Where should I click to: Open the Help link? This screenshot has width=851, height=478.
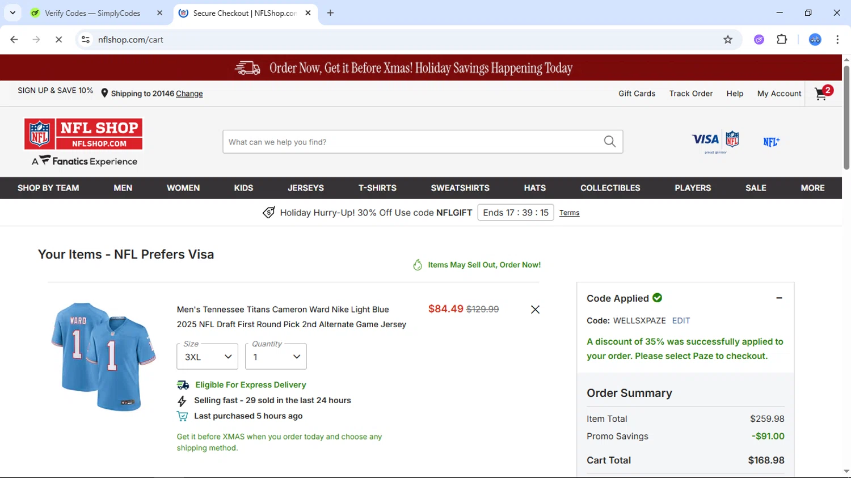(x=735, y=94)
